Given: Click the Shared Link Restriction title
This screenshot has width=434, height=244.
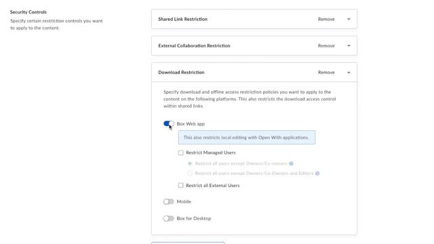Looking at the screenshot, I should point(182,19).
